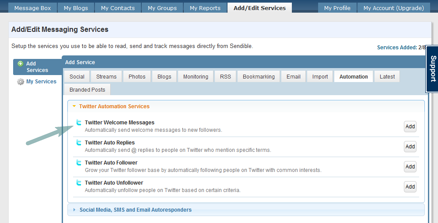The width and height of the screenshot is (438, 223).
Task: Open the Support side tab
Action: (x=432, y=69)
